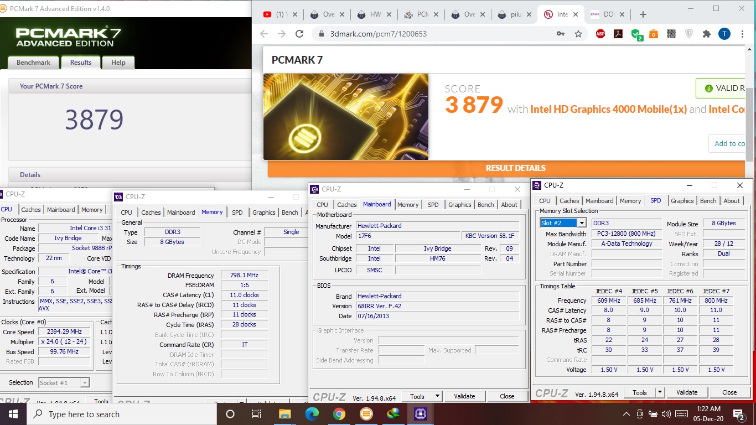
Task: Click Close in Mainboard CPU-Z window
Action: point(507,396)
